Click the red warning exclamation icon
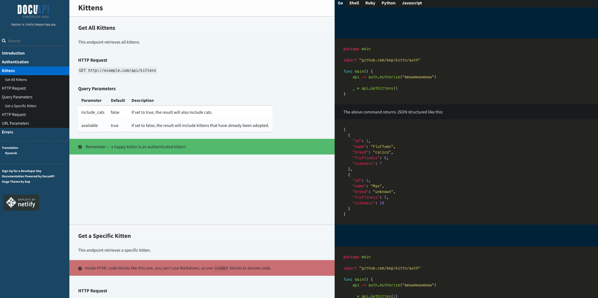598x298 pixels. click(80, 269)
